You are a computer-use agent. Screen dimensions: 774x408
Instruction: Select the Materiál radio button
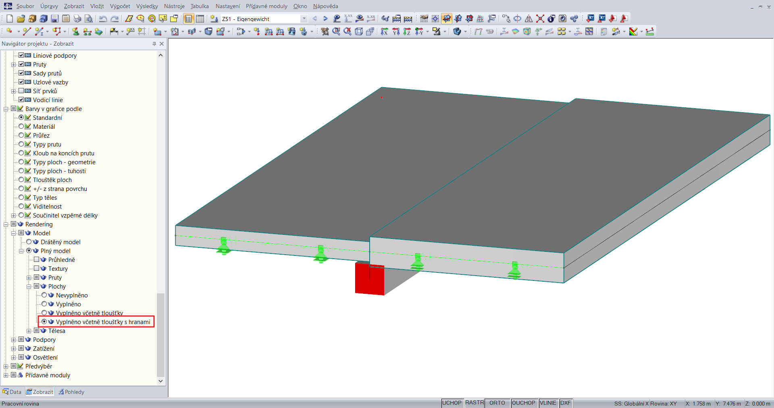point(21,126)
